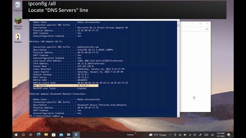Click the Link-local IPv6 Address line
This screenshot has height=138, width=246.
(78, 61)
